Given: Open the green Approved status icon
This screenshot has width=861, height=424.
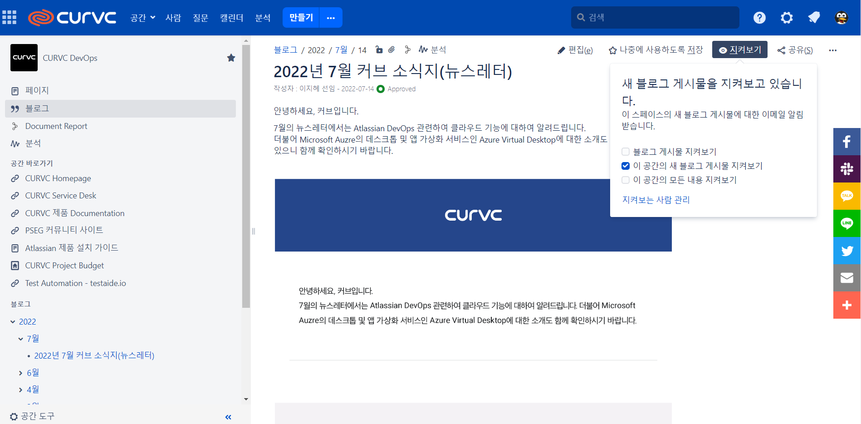Looking at the screenshot, I should tap(381, 89).
